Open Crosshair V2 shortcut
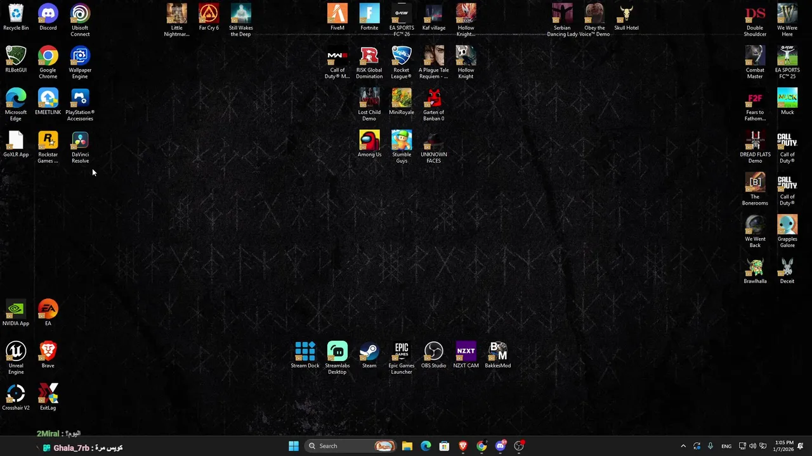The width and height of the screenshot is (812, 456). point(16,398)
